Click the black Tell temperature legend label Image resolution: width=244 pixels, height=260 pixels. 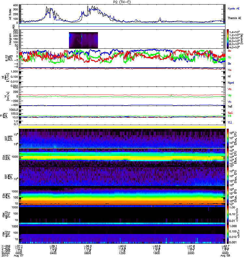230,107
